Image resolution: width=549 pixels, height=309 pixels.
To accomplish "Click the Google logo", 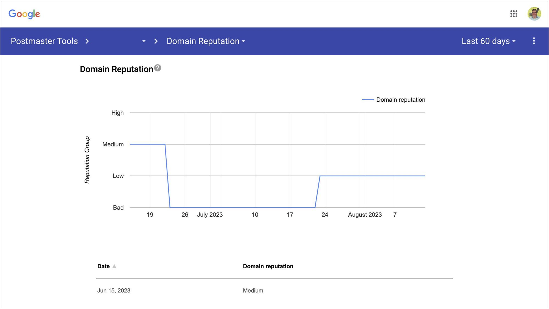I will click(x=24, y=14).
